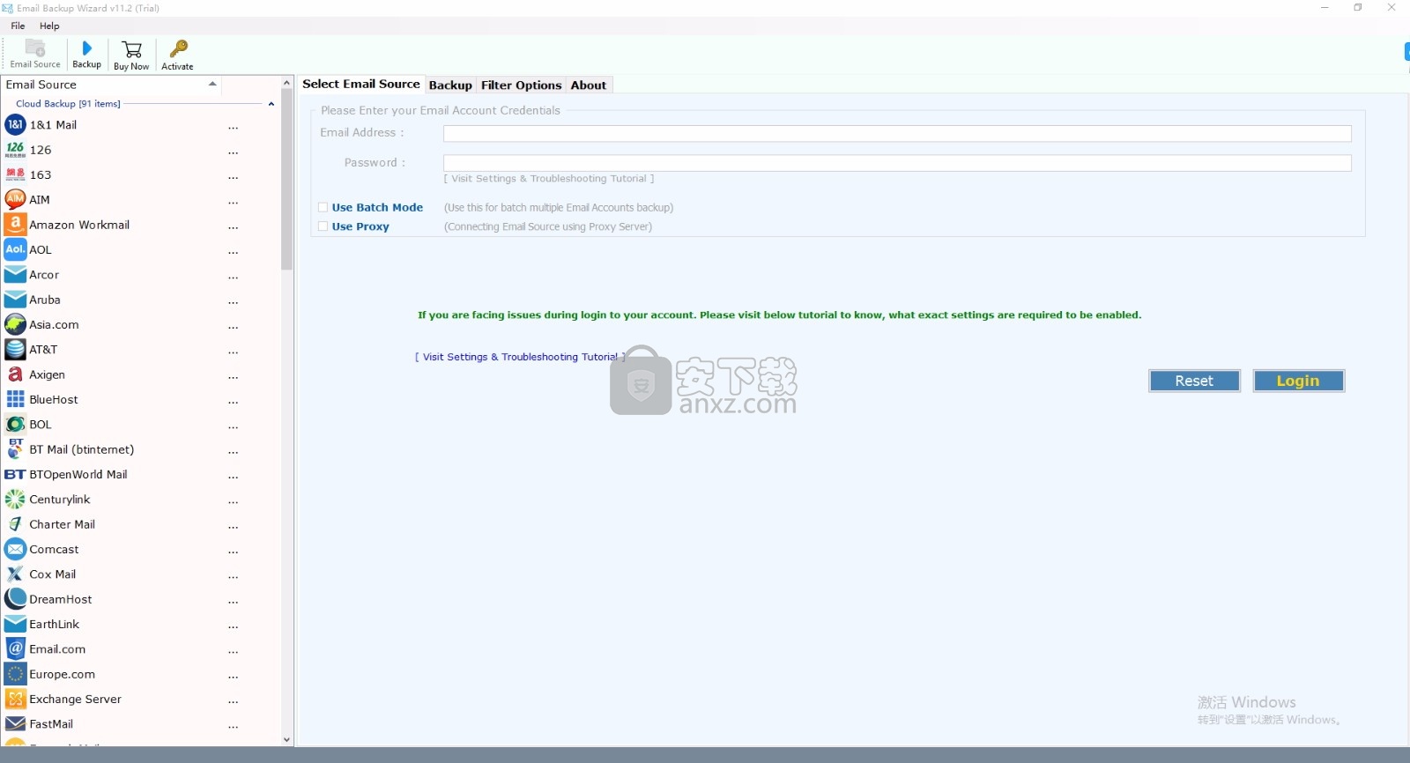The image size is (1410, 763).
Task: Open the Help menu
Action: point(49,26)
